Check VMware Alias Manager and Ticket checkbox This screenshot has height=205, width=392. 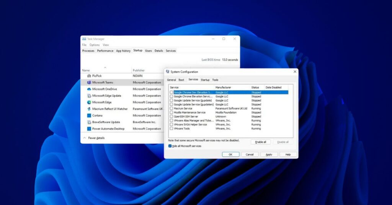point(171,120)
